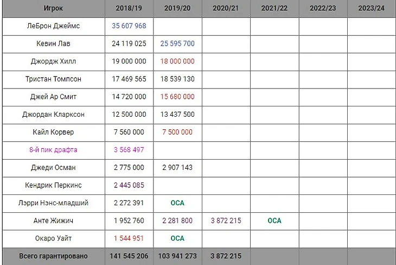Click the 'Кевин Лав' player cell
The width and height of the screenshot is (396, 265).
[x=53, y=43]
